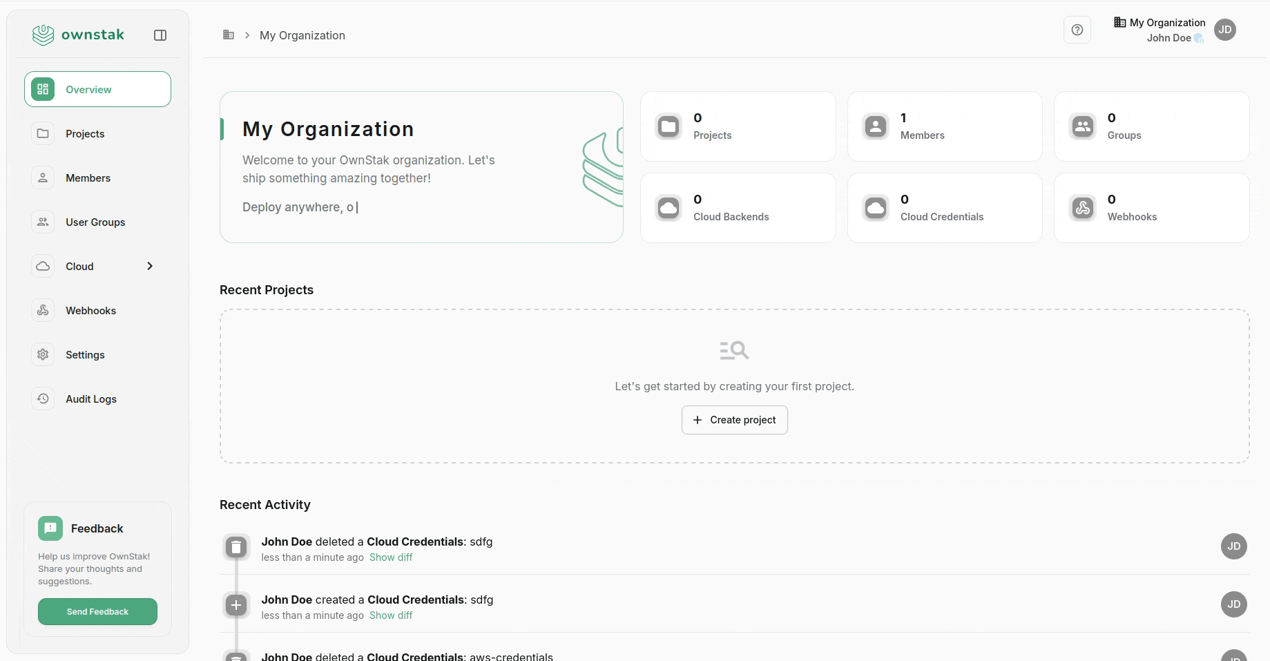Click the My Organization welcome title

pos(328,129)
